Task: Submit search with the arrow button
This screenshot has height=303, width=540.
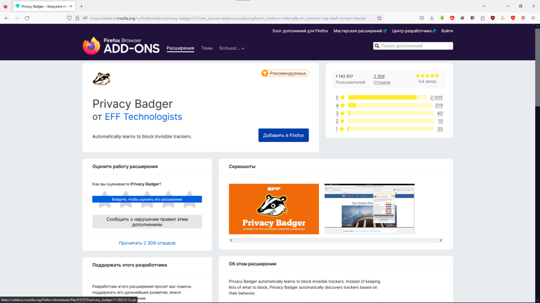Action: point(450,45)
